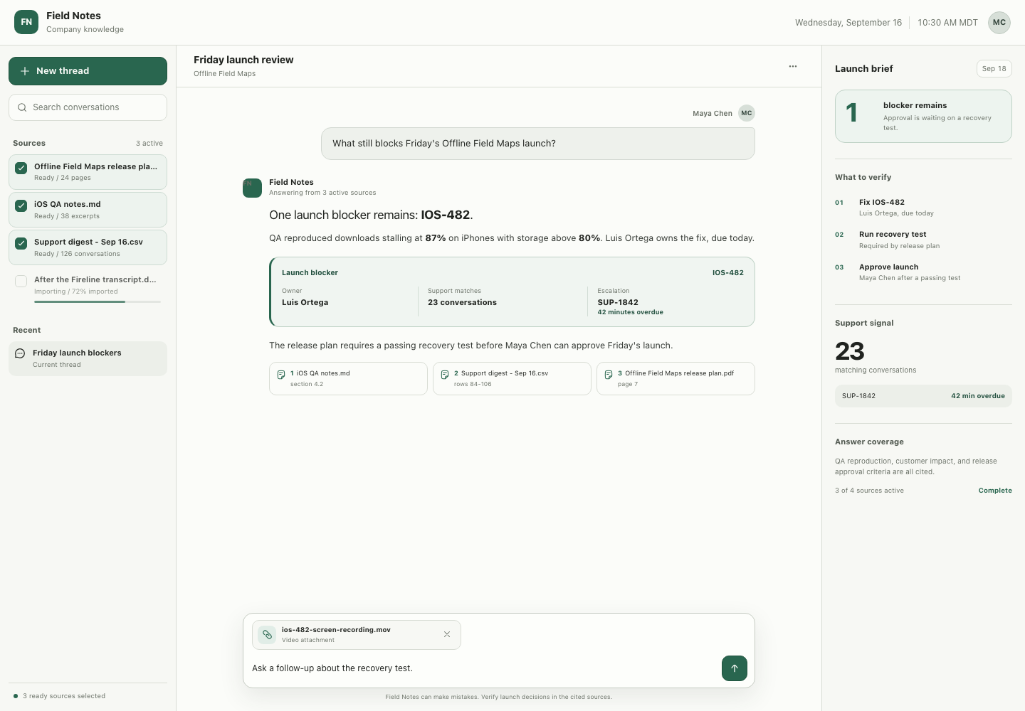Click document icon on Support digest citation
The image size is (1025, 711).
(445, 375)
